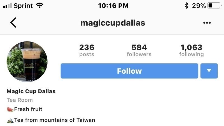Expand the suggested accounts dropdown arrow

pos(209,71)
